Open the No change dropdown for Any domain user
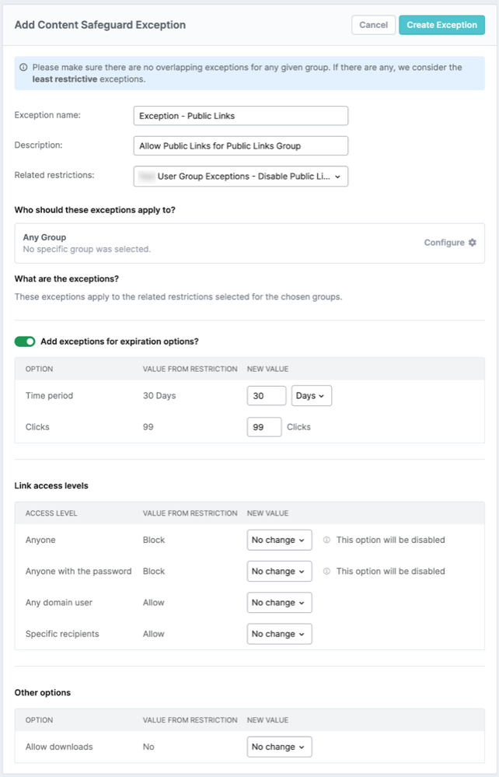Viewport: 499px width, 777px height. (x=278, y=602)
